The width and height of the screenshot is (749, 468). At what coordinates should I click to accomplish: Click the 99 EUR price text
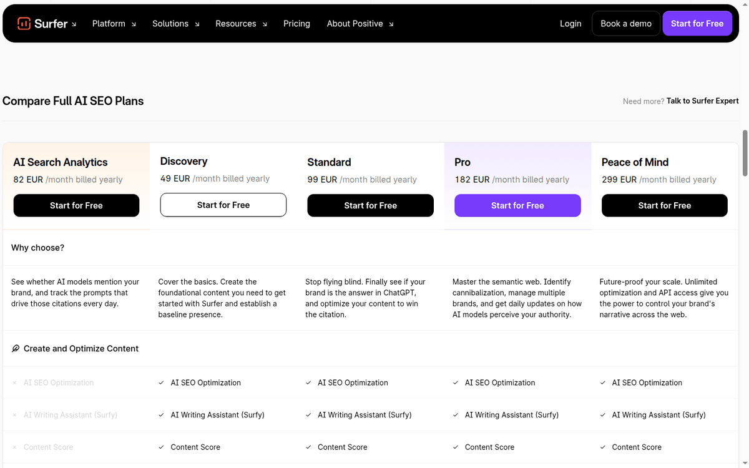322,180
